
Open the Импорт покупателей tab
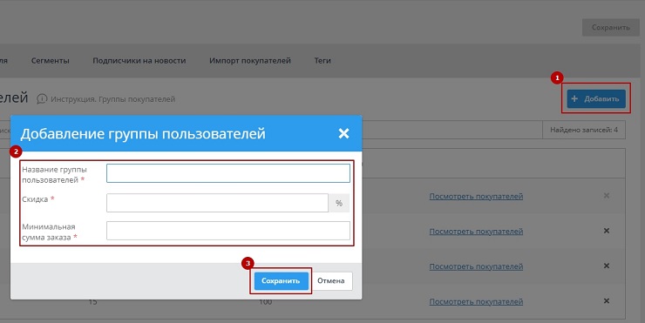tap(250, 60)
